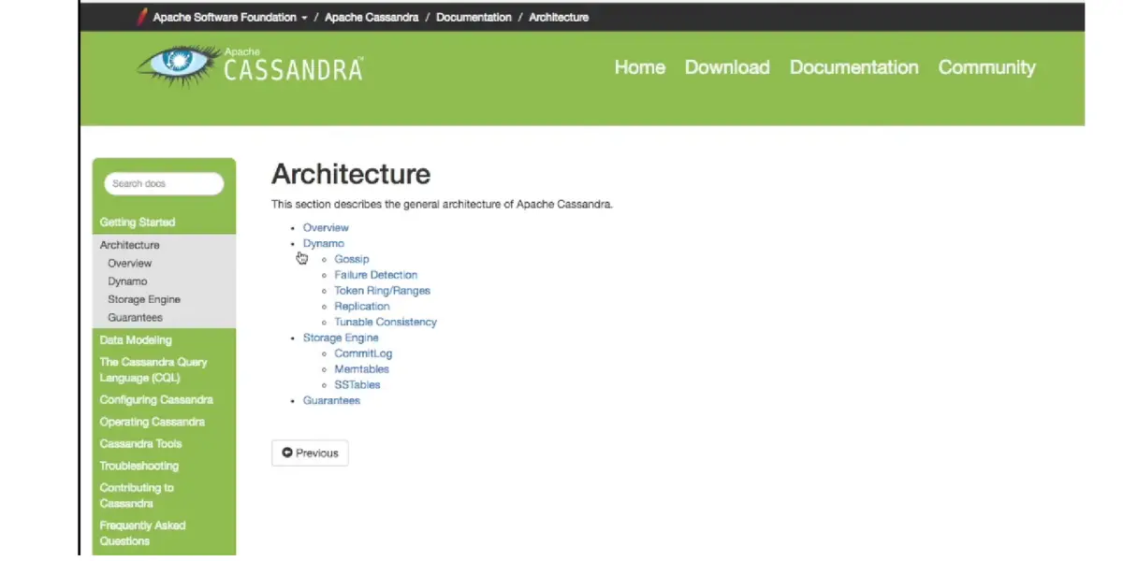
Task: Follow Guarantees link in content list
Action: point(331,400)
